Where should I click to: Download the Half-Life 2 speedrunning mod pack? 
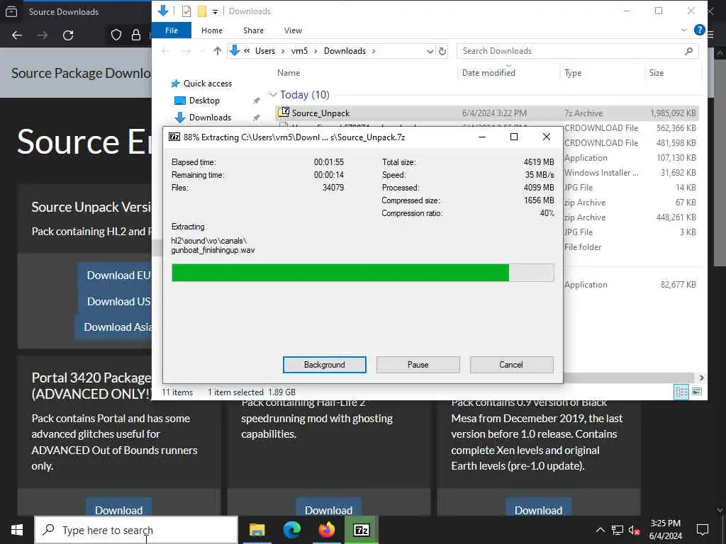(328, 508)
